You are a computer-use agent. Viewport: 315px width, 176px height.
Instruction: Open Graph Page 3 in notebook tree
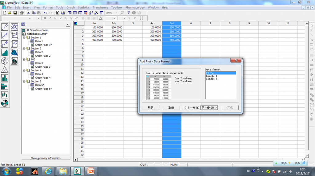[42, 67]
